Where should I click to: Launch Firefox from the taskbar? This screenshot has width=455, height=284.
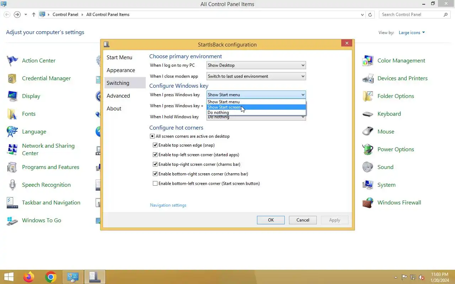coord(29,277)
